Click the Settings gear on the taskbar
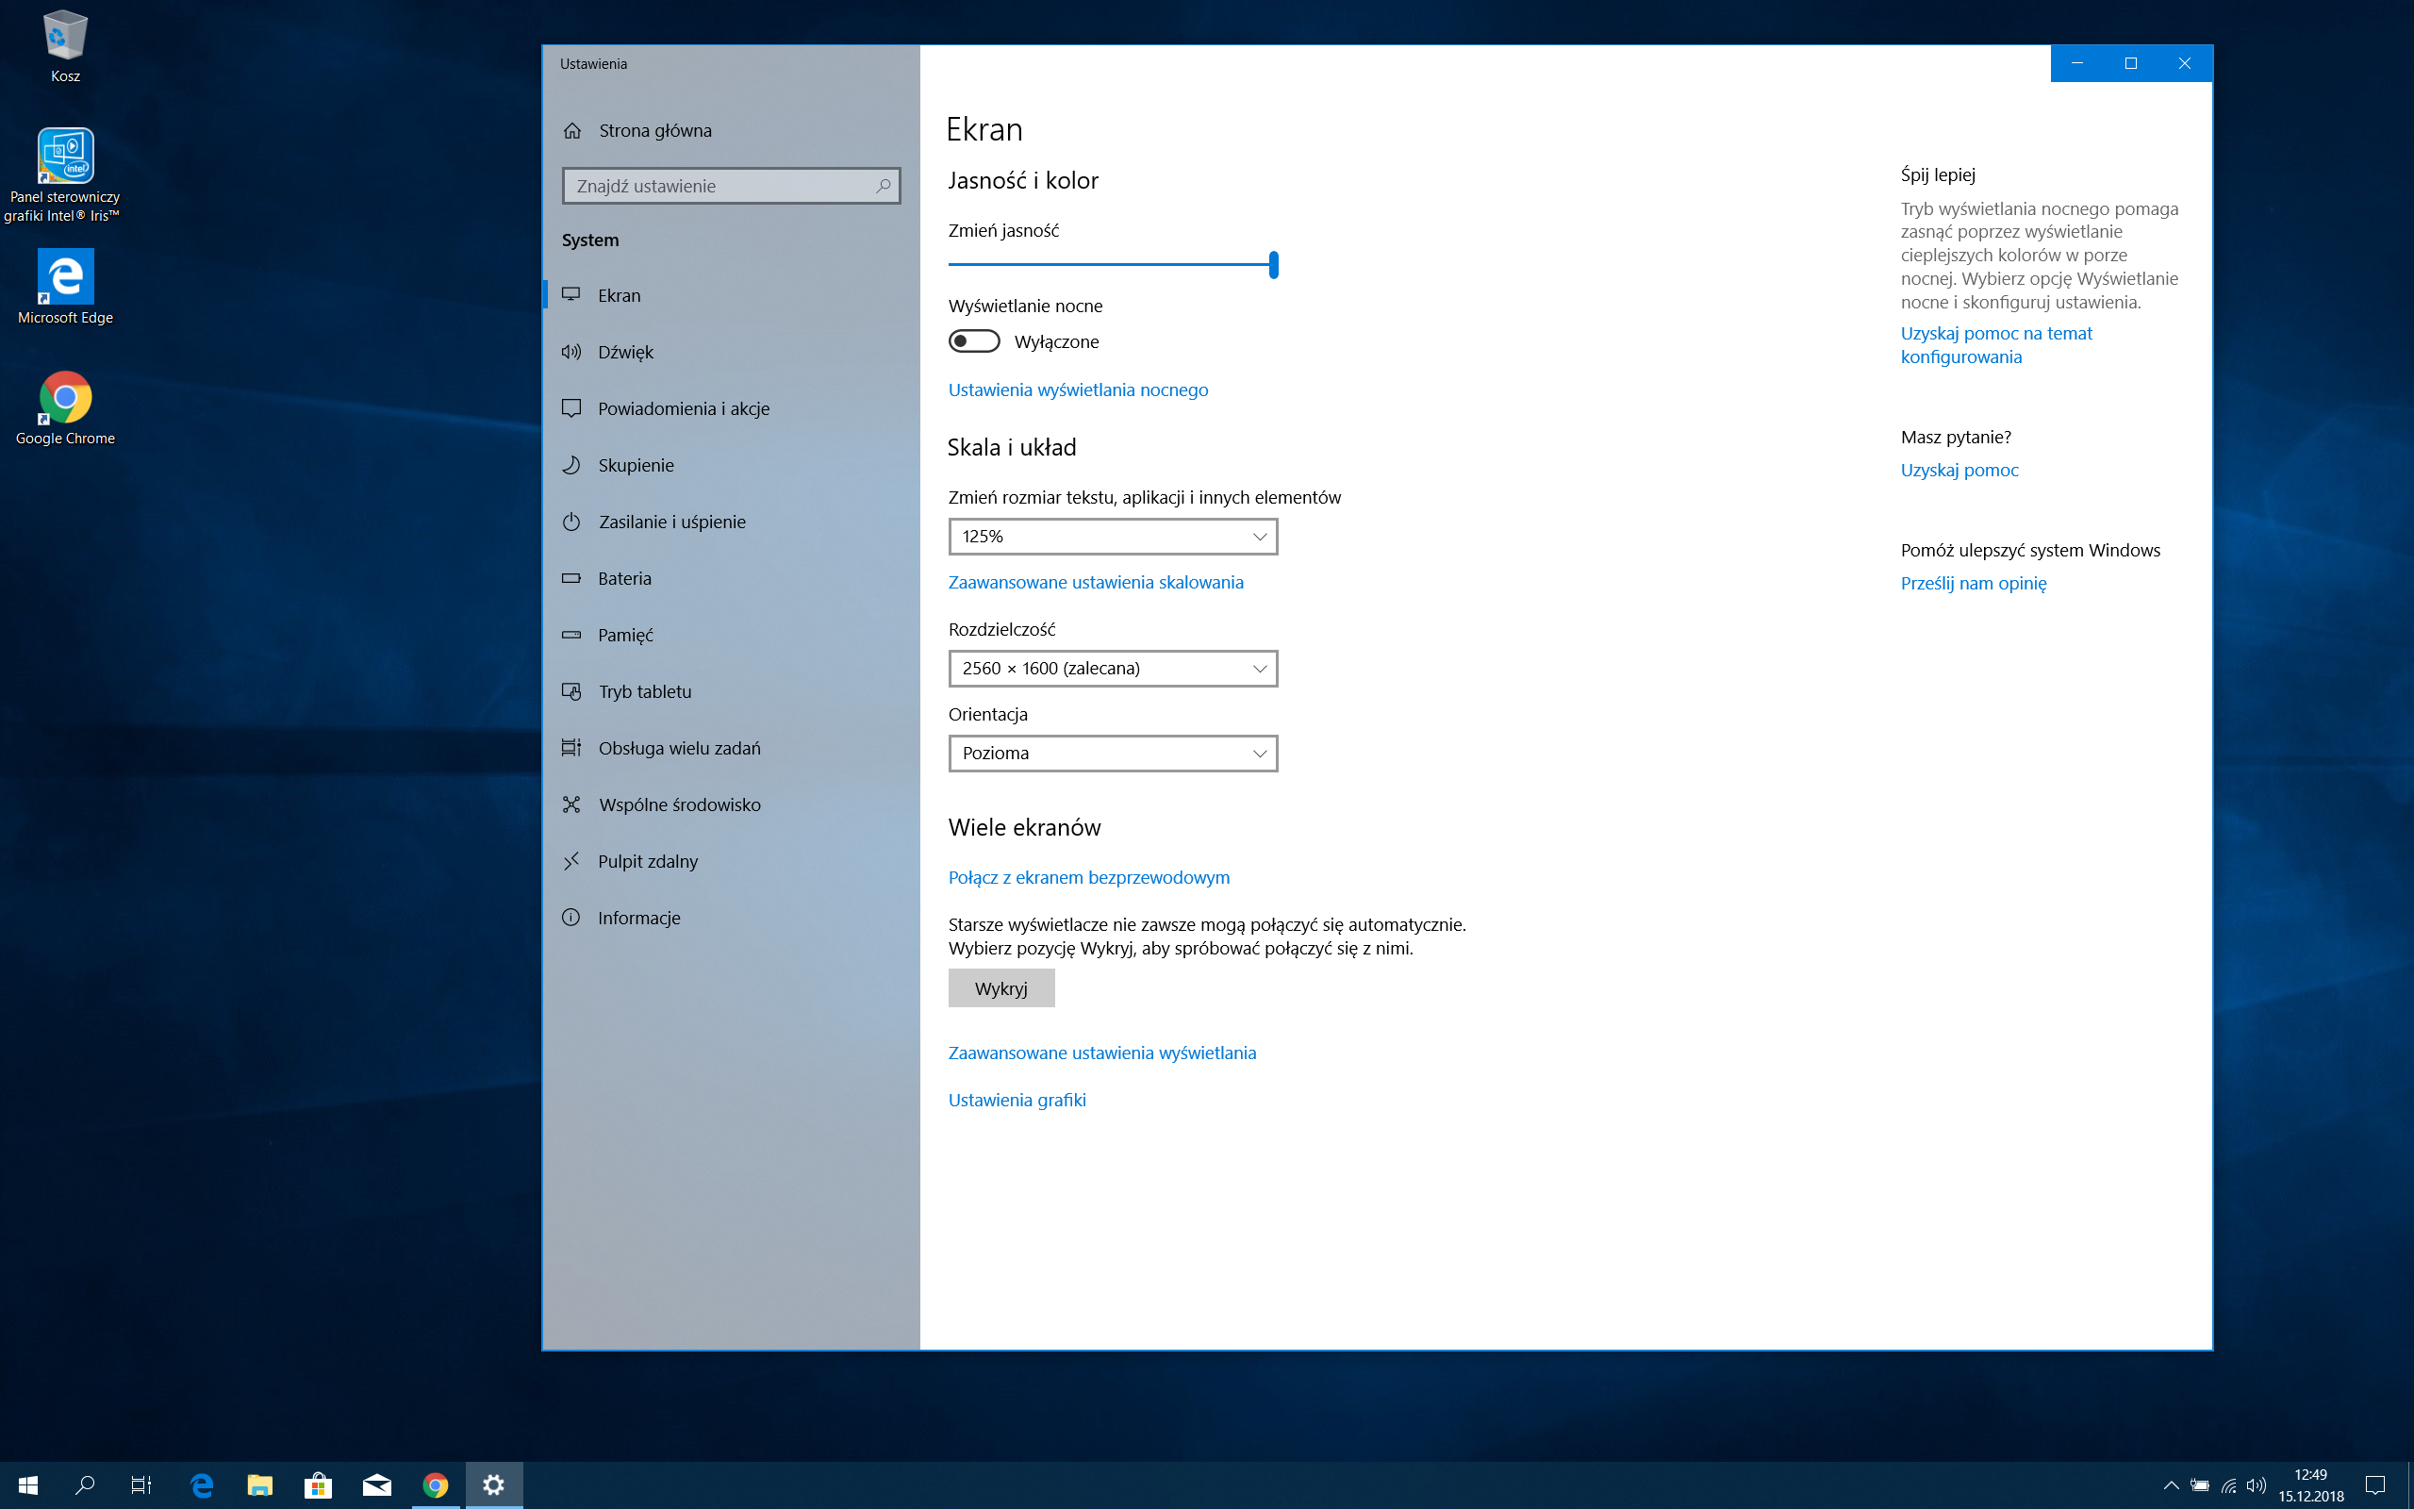 point(494,1485)
